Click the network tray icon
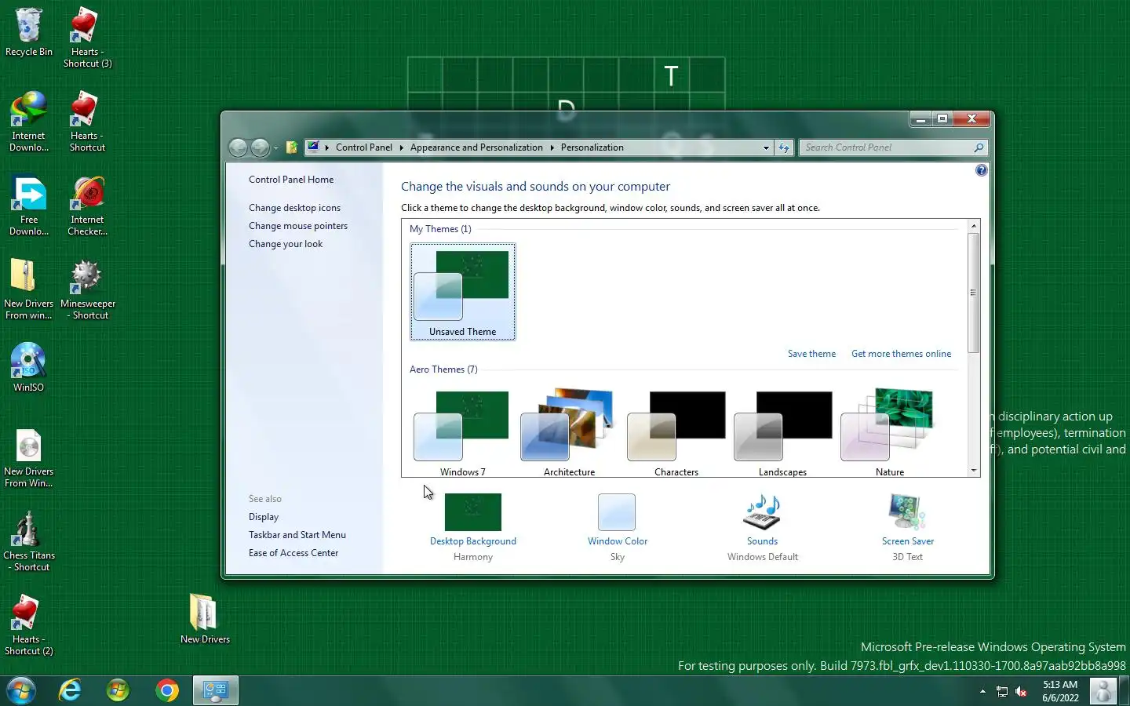1130x706 pixels. [x=1002, y=691]
